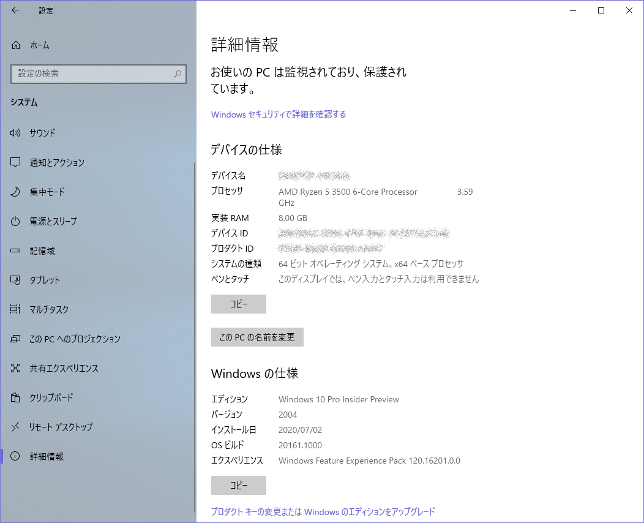Open 記憶域 settings page
This screenshot has width=644, height=523.
[x=98, y=250]
